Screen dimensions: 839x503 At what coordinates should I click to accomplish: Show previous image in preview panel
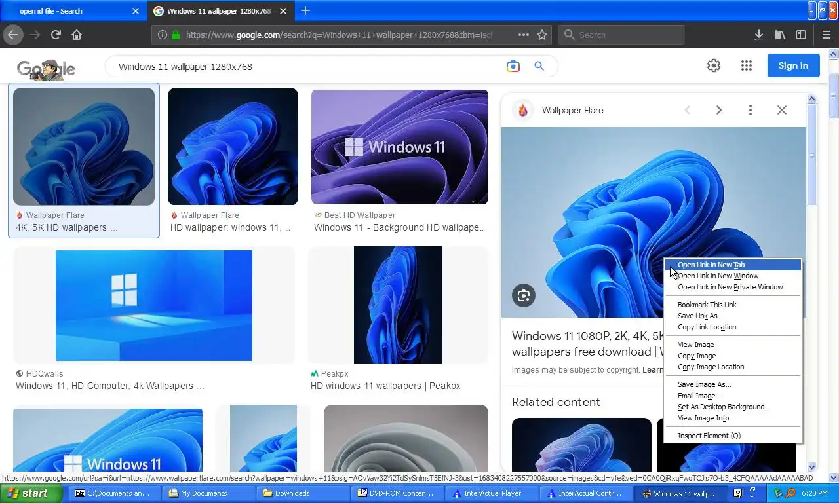[688, 110]
